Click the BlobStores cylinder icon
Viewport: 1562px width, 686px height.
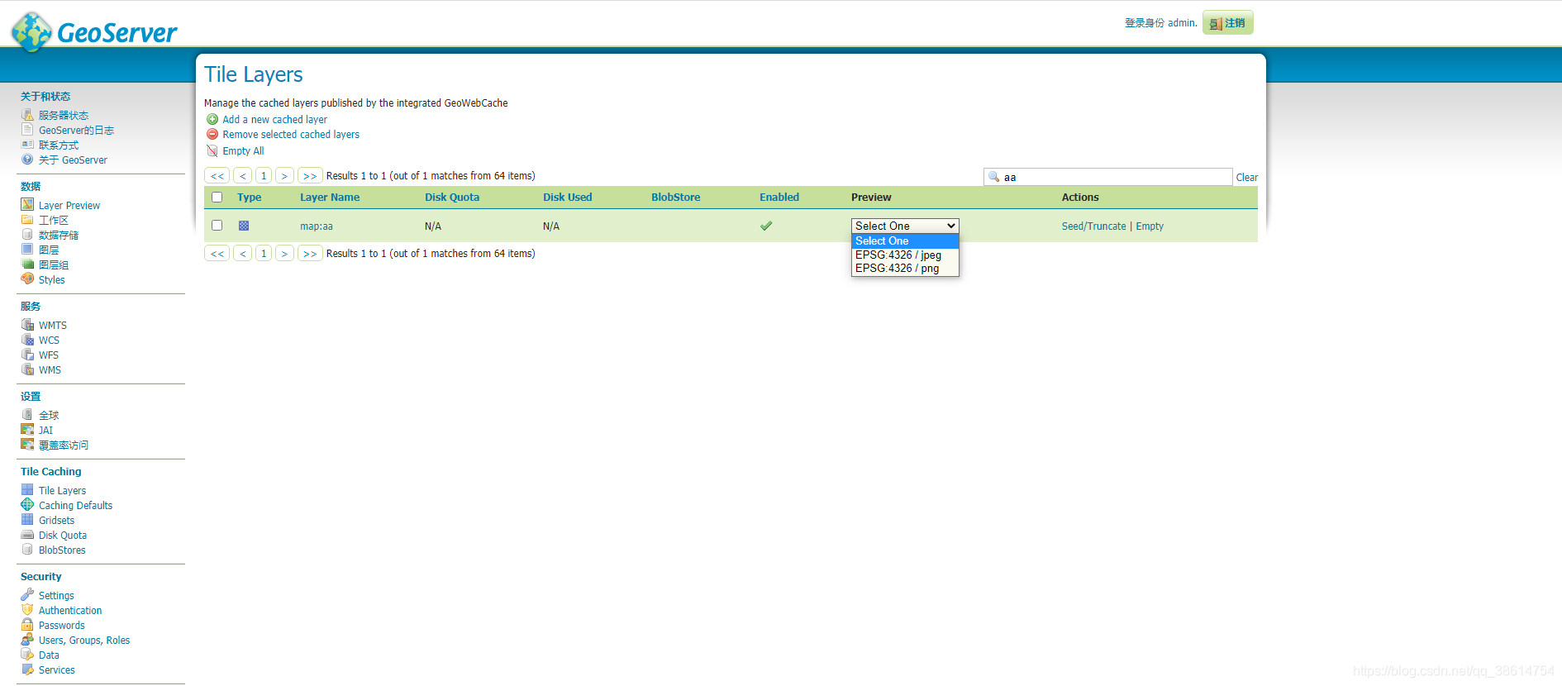(x=27, y=549)
